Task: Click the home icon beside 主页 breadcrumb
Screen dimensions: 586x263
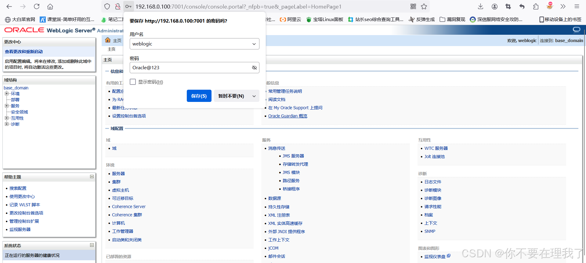Action: click(x=108, y=40)
